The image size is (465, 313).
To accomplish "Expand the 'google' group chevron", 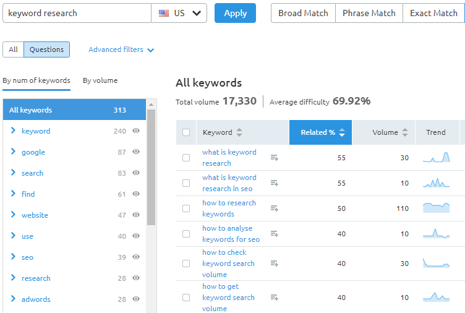I will [x=13, y=152].
